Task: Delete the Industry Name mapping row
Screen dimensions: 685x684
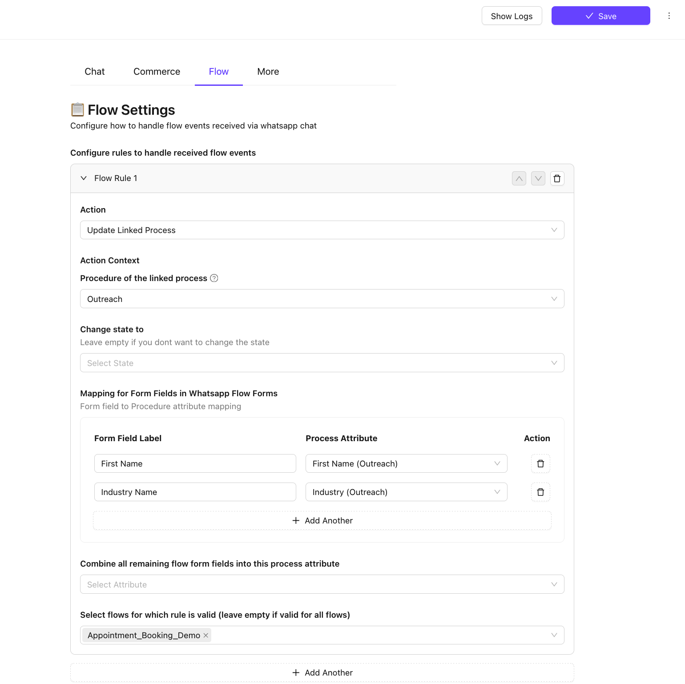Action: 540,492
